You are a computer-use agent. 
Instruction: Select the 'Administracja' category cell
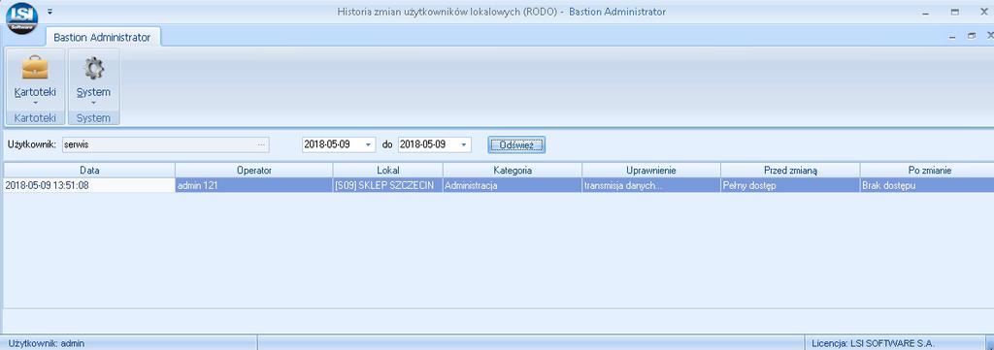(513, 185)
